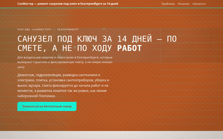Image resolution: width=223 pixels, height=139 pixels.
Task: Go to the Решение navigation link
Action: pos(183,4)
